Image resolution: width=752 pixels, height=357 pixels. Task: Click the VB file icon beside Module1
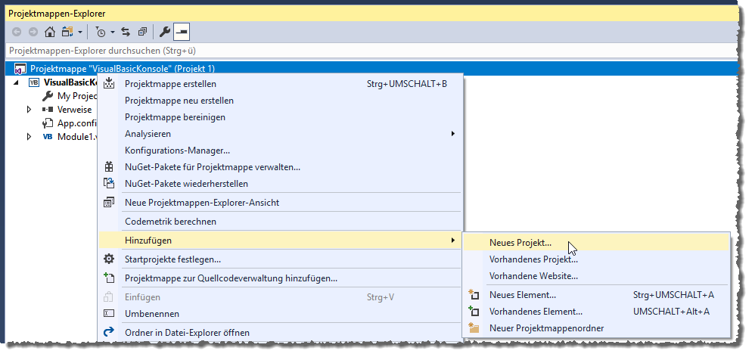48,137
